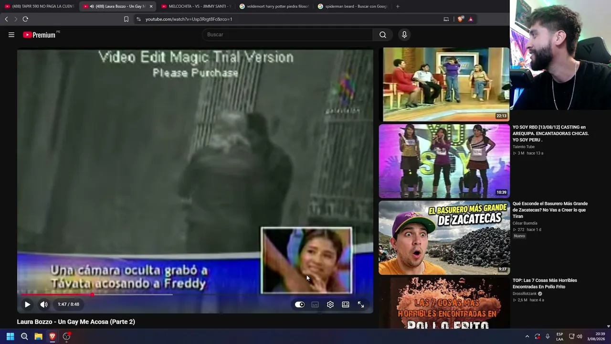Show hidden system tray icons
The width and height of the screenshot is (611, 344).
(x=527, y=336)
